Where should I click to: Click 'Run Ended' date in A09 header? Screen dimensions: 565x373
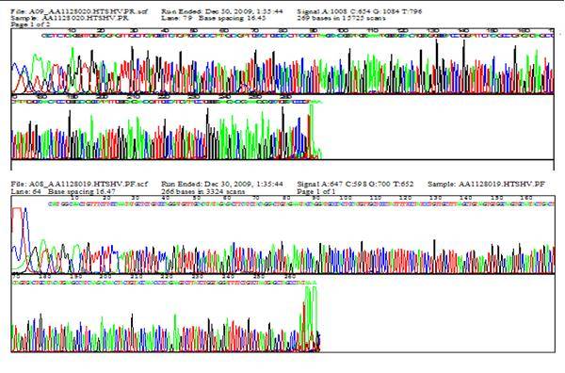222,11
